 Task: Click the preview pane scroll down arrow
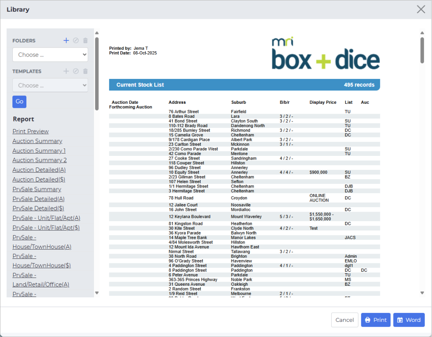pyautogui.click(x=422, y=293)
